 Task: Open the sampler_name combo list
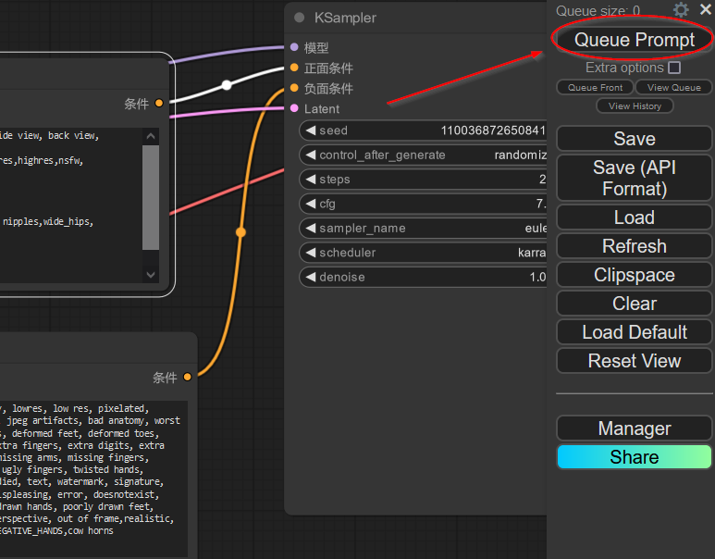click(423, 228)
